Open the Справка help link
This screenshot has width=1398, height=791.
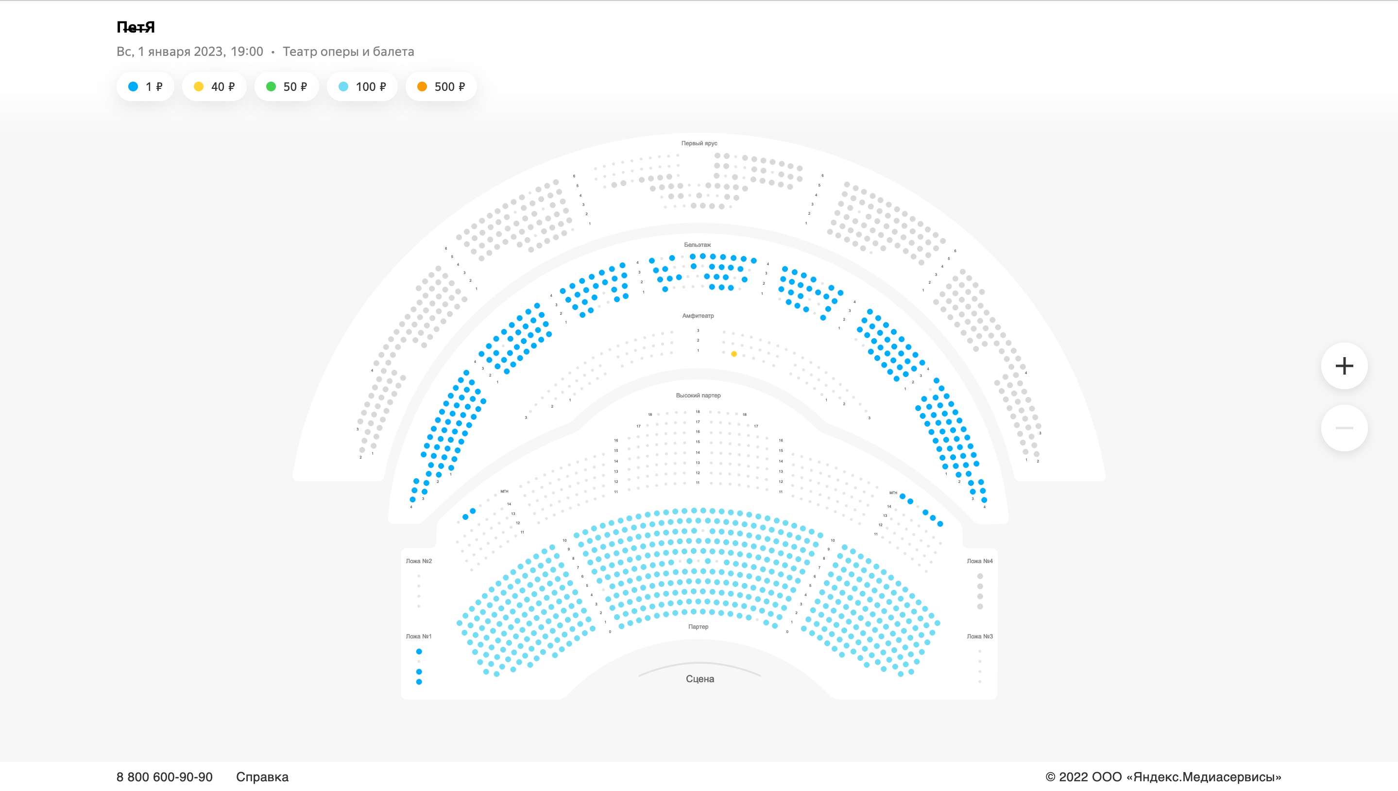tap(262, 777)
